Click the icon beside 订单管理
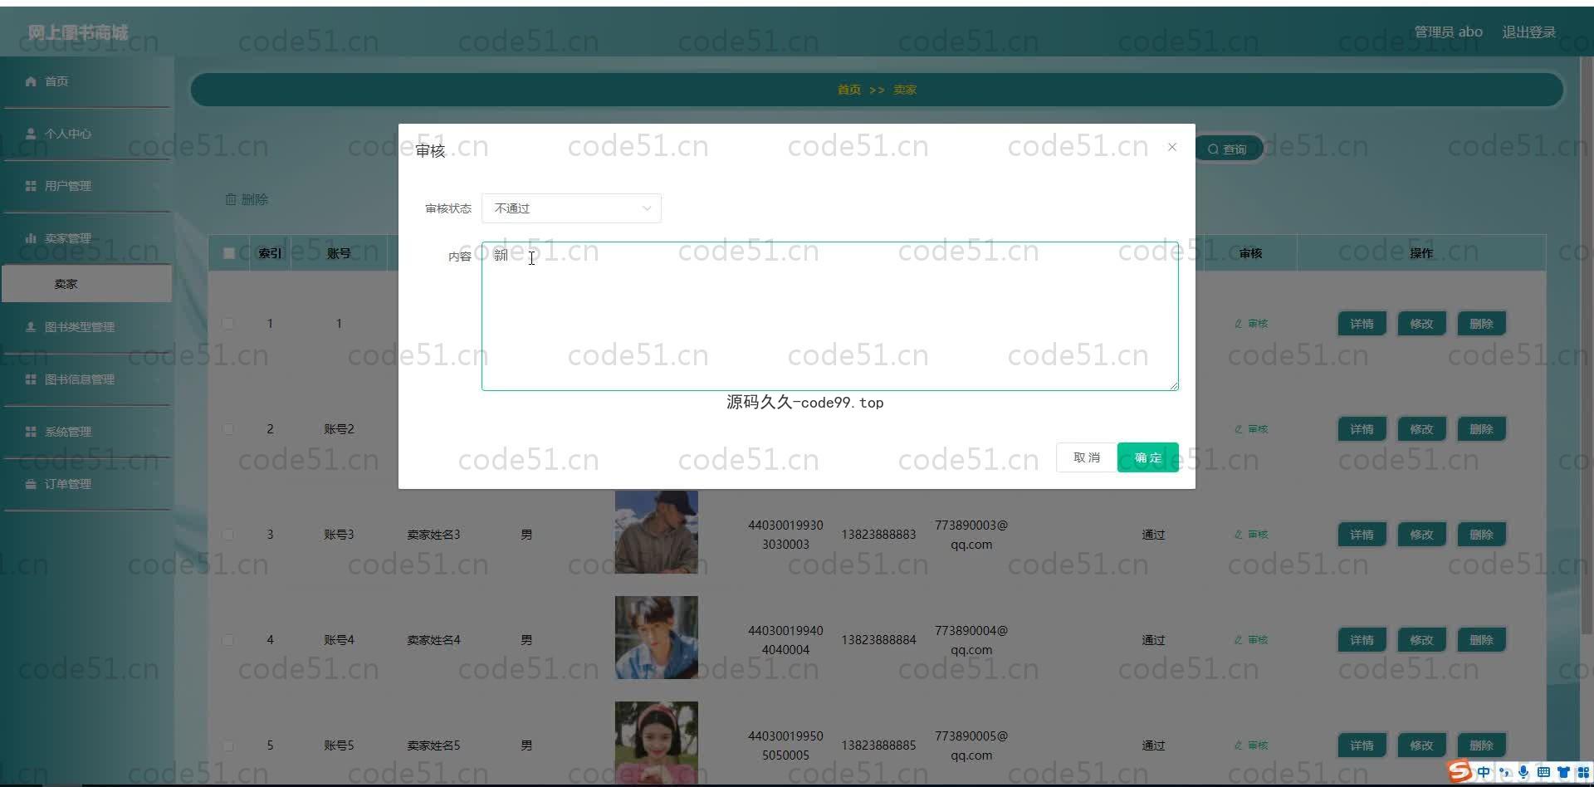 [31, 484]
